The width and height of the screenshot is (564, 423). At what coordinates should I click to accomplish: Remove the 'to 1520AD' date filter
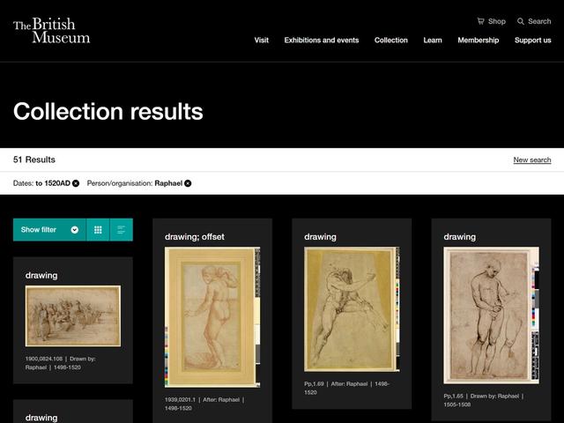[76, 183]
